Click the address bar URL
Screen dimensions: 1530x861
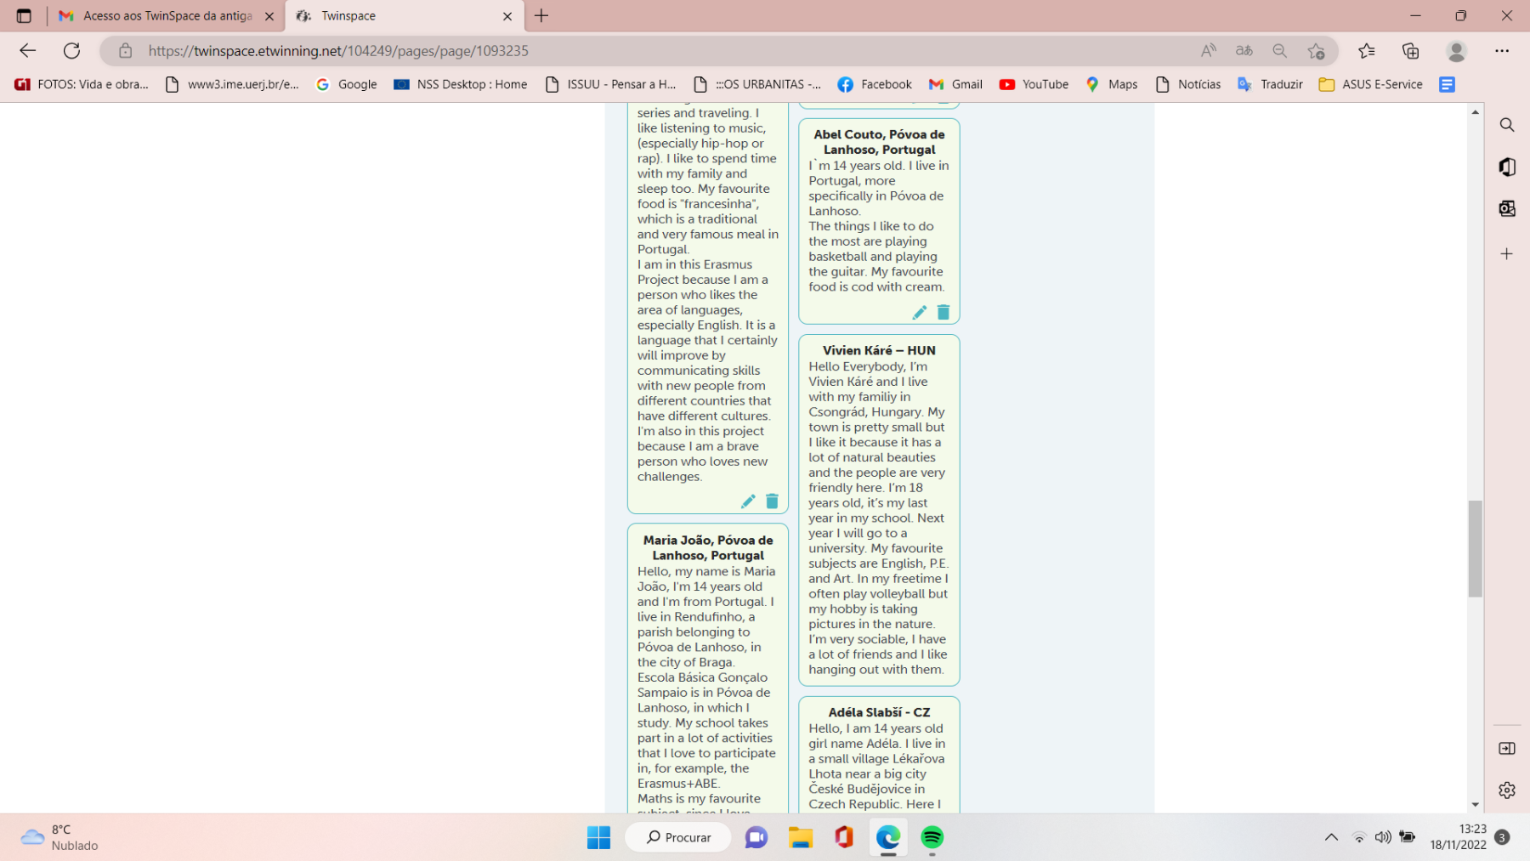point(338,51)
